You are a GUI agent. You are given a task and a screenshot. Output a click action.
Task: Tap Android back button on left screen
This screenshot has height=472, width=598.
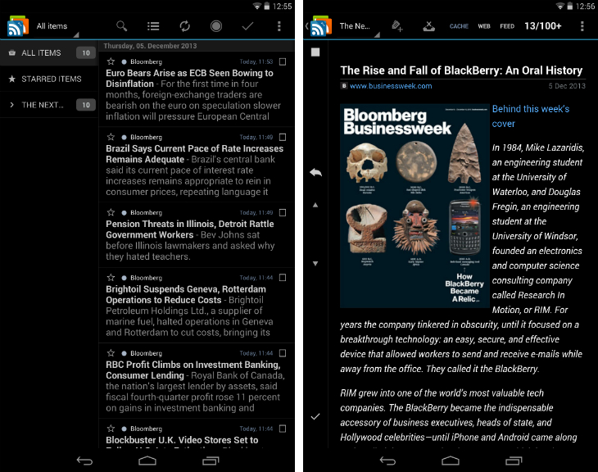click(x=84, y=461)
